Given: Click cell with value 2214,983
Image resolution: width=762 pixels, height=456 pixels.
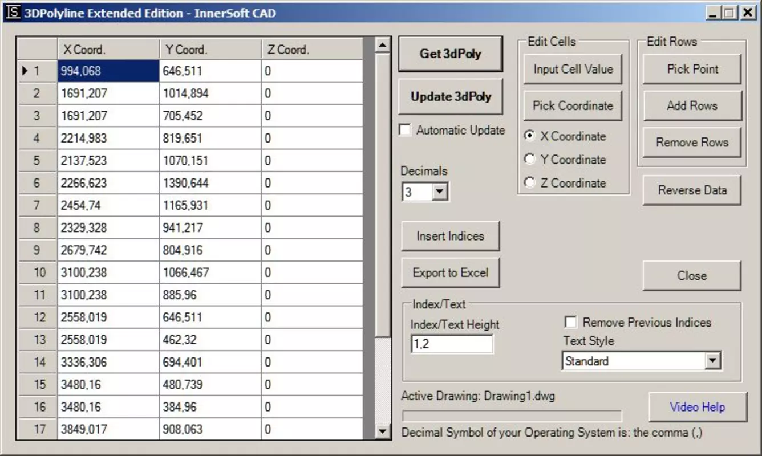Looking at the screenshot, I should click(x=108, y=139).
